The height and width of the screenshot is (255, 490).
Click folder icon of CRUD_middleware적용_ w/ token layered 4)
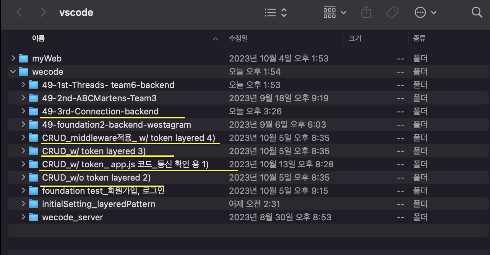pyautogui.click(x=33, y=138)
